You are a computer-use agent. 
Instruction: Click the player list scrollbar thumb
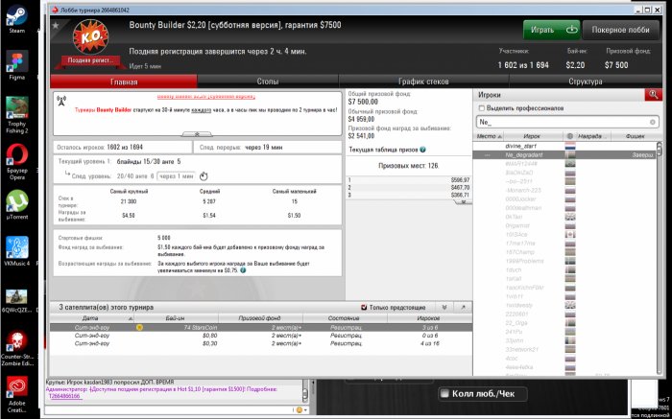coord(660,150)
